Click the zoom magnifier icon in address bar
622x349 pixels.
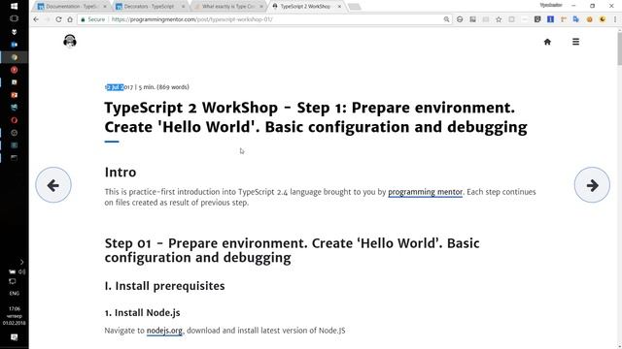coord(446,19)
